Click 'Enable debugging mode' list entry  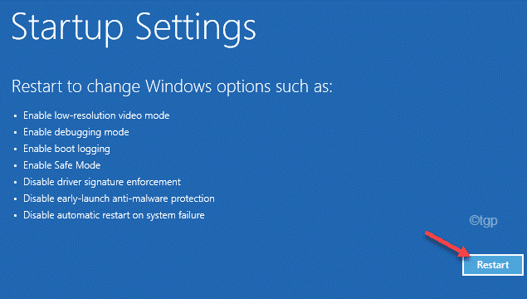pyautogui.click(x=76, y=132)
